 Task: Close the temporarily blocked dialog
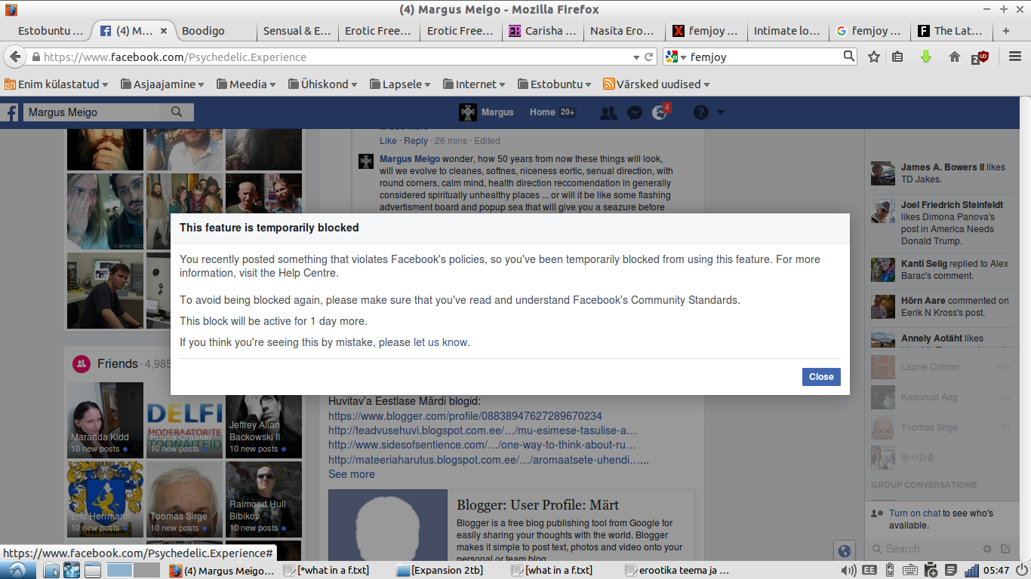pyautogui.click(x=821, y=377)
